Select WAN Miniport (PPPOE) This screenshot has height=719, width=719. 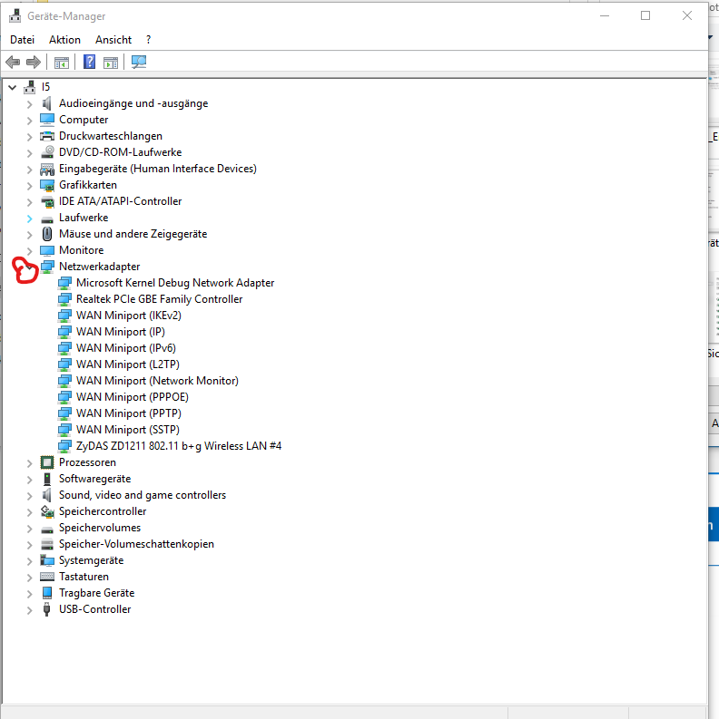click(133, 397)
